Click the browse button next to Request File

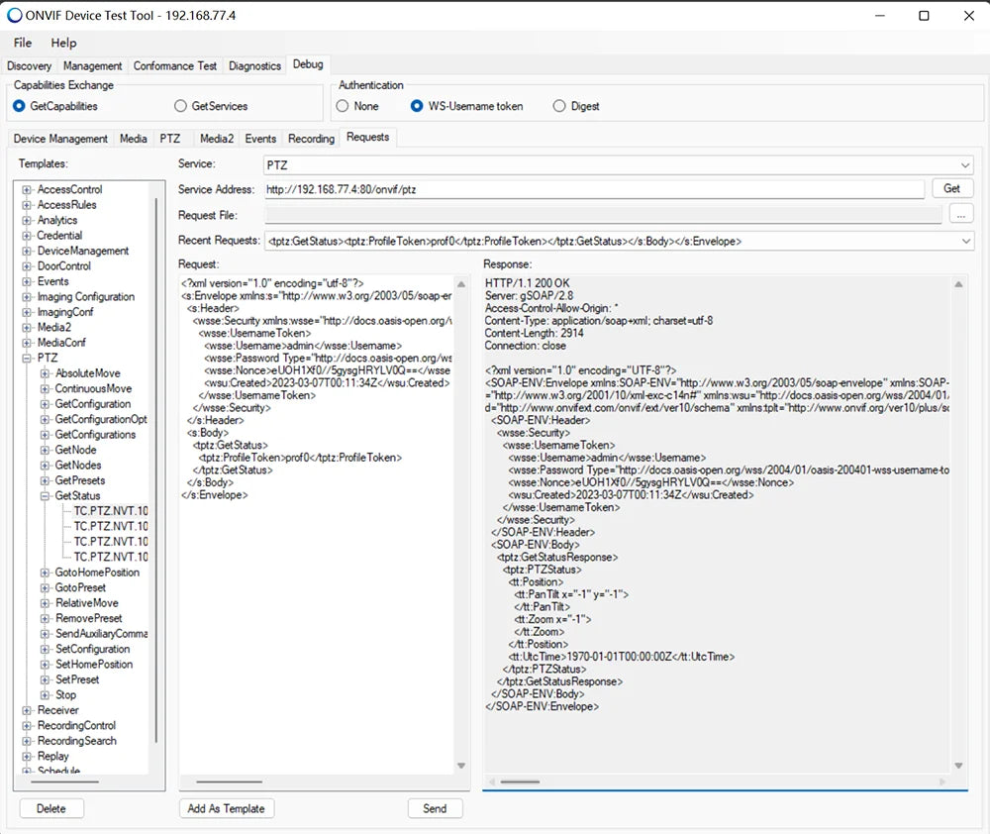click(x=960, y=214)
